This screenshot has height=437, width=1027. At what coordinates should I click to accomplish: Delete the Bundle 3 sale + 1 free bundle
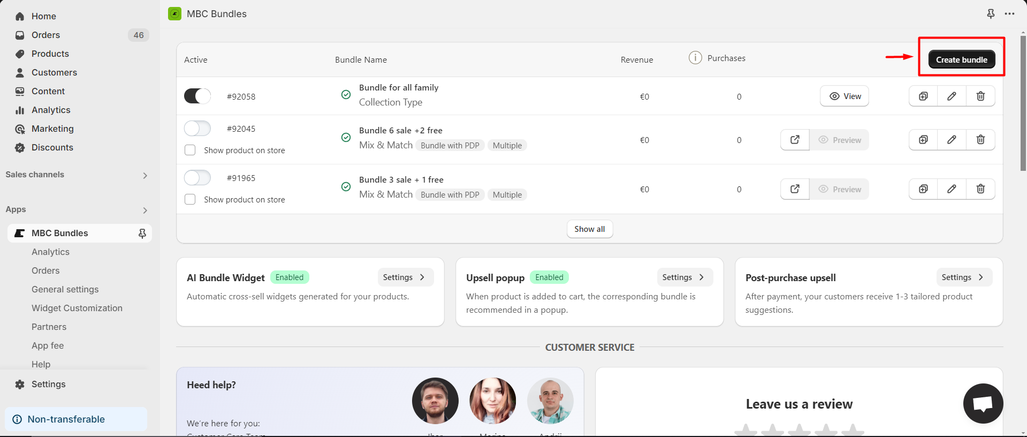[980, 189]
